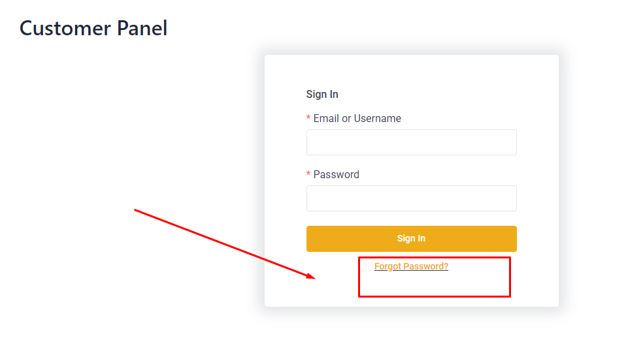Click the "Email or Username" field label
The height and width of the screenshot is (340, 628).
357,119
